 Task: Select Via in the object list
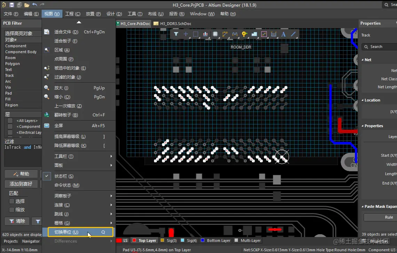point(8,87)
